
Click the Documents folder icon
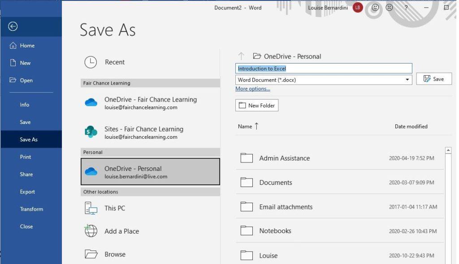(x=247, y=182)
